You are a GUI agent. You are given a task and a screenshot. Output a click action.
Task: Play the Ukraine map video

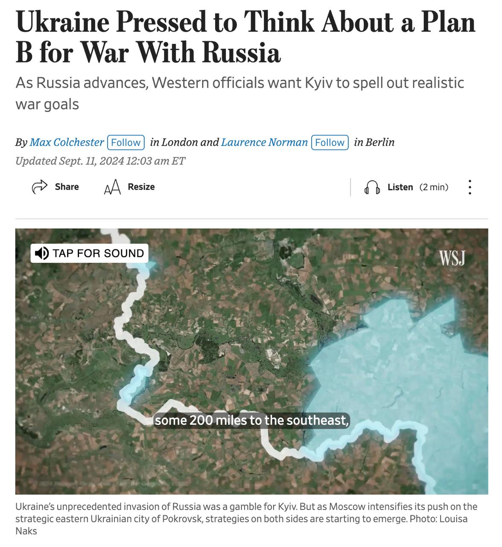[x=251, y=362]
